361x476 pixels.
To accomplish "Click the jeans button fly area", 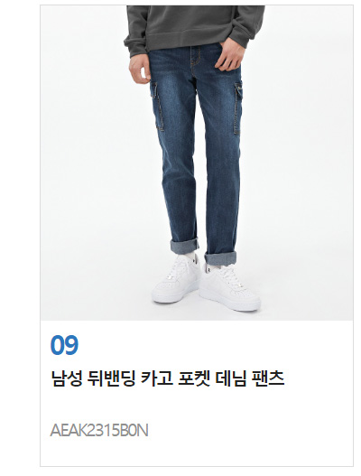I will coord(196,60).
